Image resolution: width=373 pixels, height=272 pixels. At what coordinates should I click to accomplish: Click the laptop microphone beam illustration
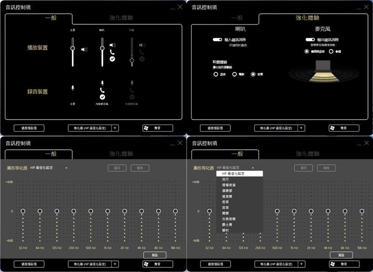point(324,71)
